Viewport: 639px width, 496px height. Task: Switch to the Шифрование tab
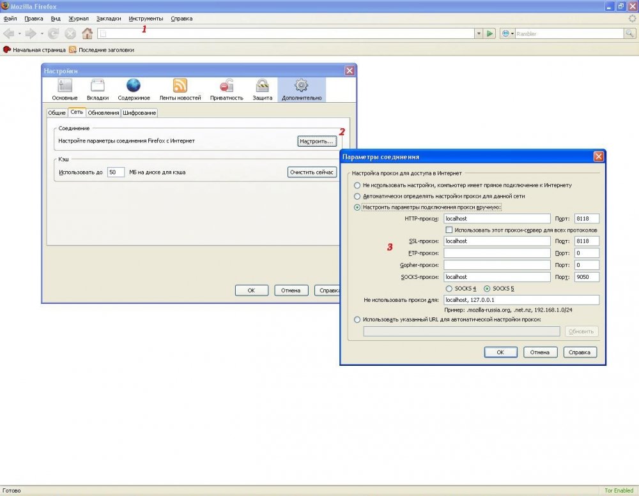click(x=139, y=113)
